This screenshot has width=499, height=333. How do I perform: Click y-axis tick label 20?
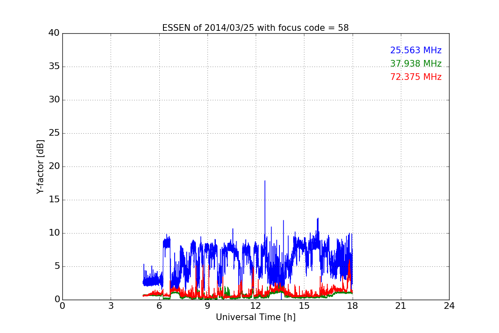[54, 166]
